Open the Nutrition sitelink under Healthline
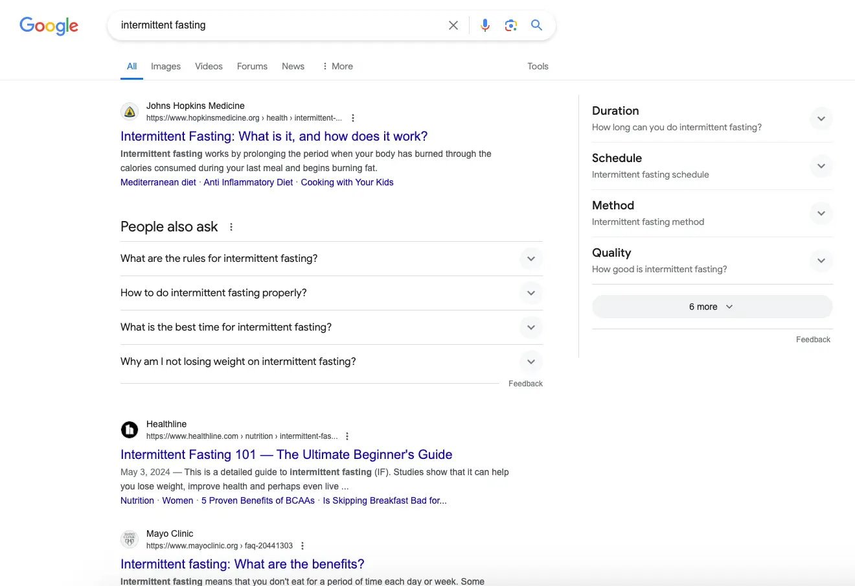The height and width of the screenshot is (586, 855). click(137, 500)
